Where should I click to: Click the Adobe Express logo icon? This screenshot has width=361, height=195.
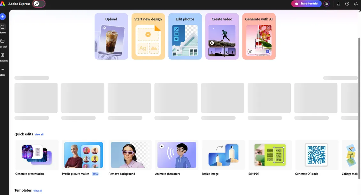click(3, 4)
